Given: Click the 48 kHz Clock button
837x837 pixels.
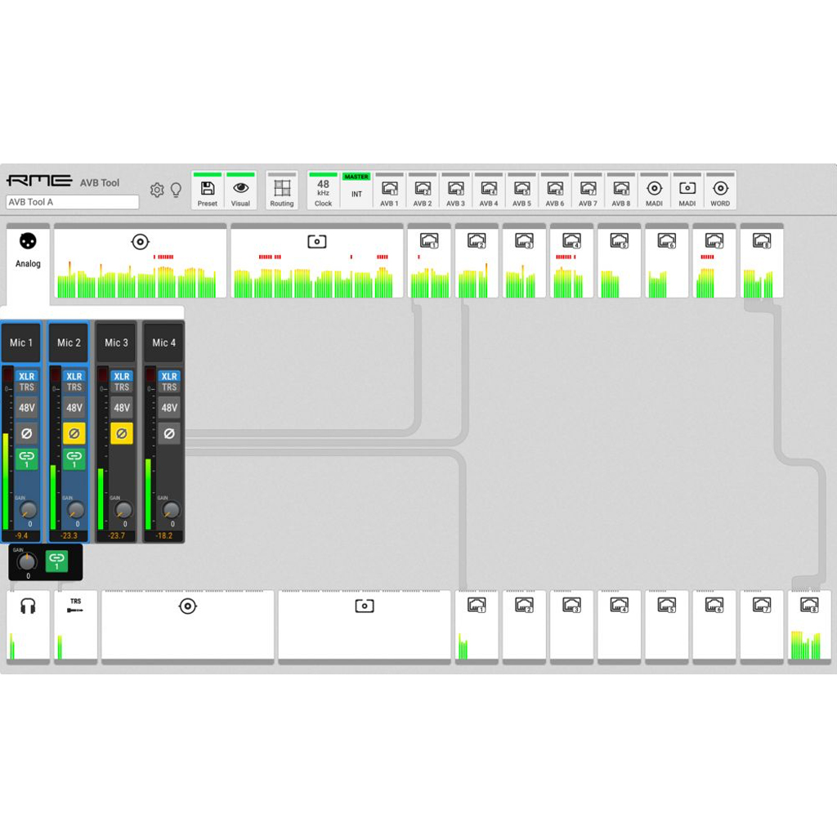Looking at the screenshot, I should [323, 189].
